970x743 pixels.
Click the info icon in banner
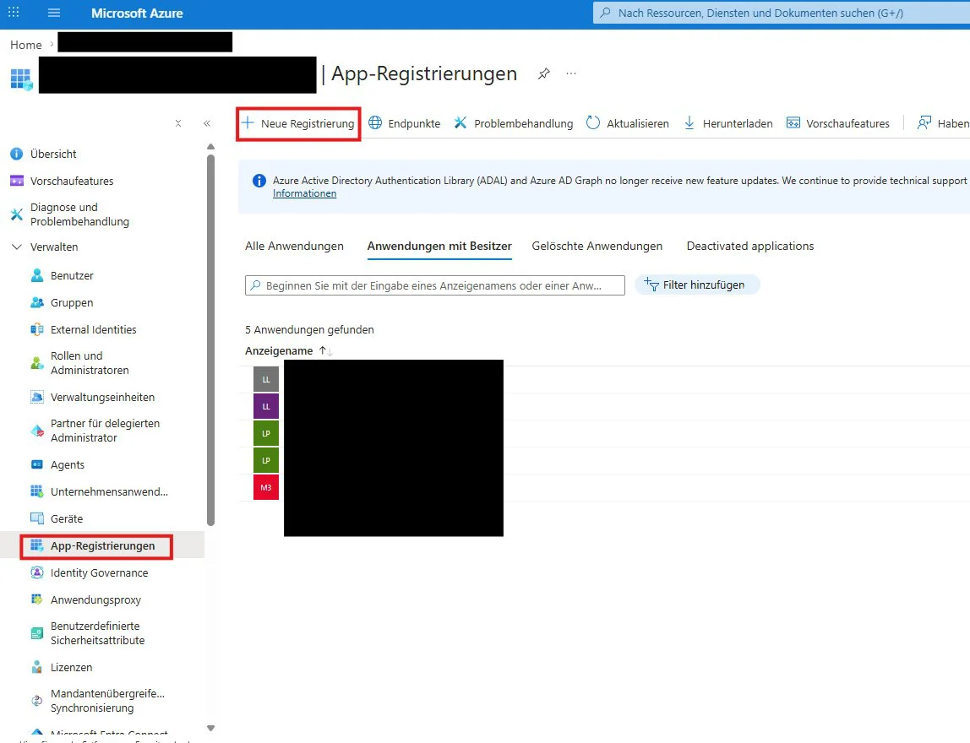click(x=259, y=181)
